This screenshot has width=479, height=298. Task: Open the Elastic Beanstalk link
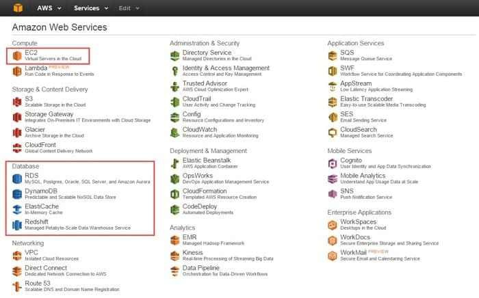point(207,160)
